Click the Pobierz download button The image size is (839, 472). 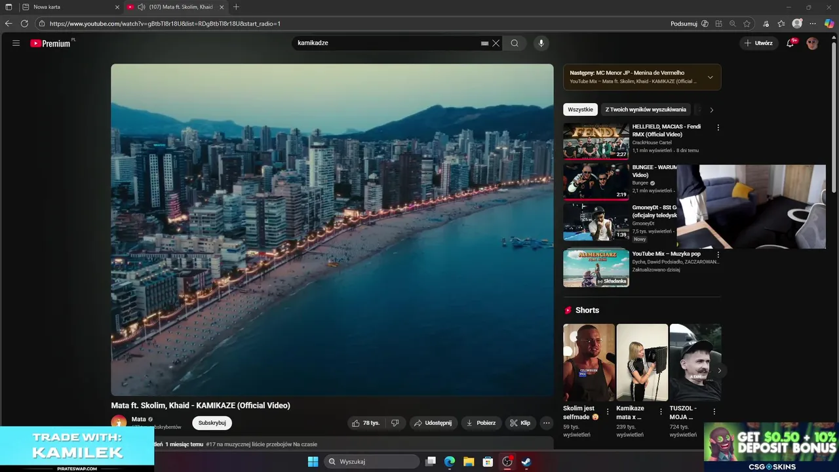pyautogui.click(x=481, y=423)
